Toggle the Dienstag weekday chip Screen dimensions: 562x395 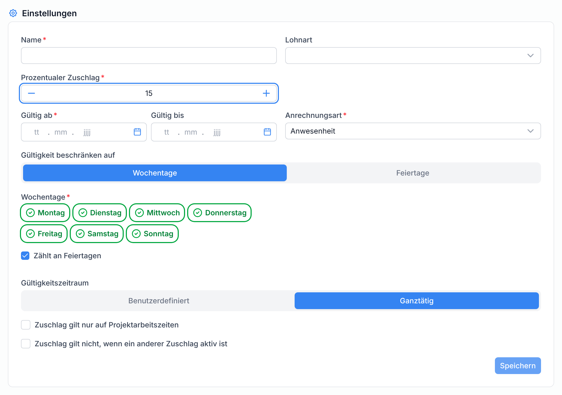click(x=100, y=213)
